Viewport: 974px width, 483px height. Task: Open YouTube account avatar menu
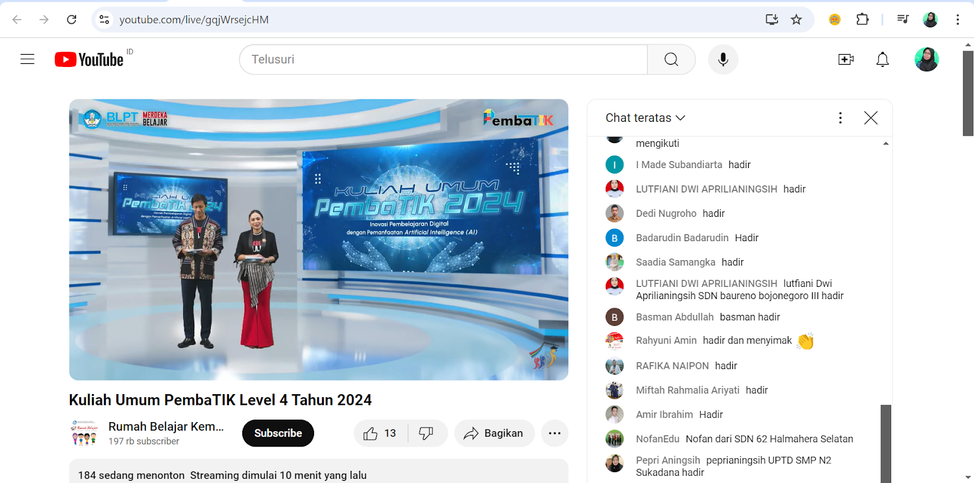(x=927, y=59)
